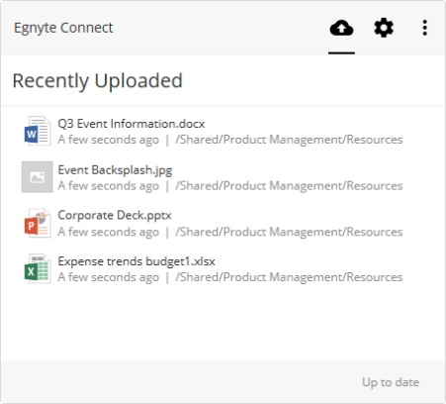Open the settings gear icon
Screen dimensions: 446x404
(x=384, y=28)
